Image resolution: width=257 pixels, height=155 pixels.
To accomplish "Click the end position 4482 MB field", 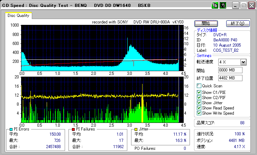I will tap(230, 78).
